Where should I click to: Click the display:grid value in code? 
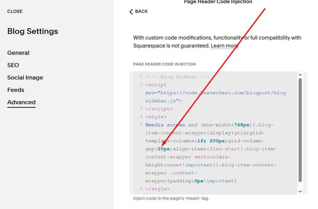(x=240, y=133)
